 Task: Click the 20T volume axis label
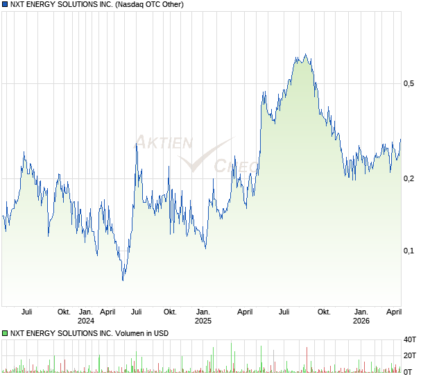pos(410,355)
